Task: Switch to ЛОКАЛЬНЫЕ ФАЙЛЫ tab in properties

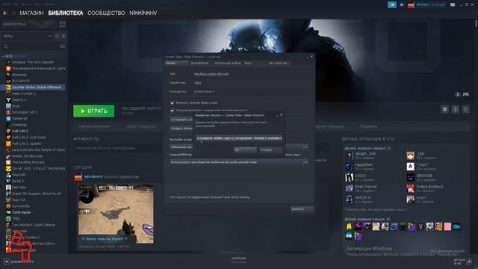Action: [228, 63]
